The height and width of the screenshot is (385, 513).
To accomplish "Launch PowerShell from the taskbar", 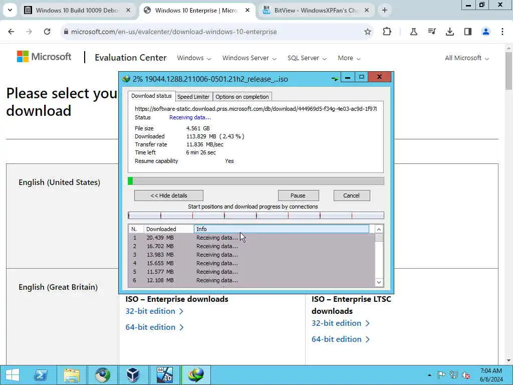I will [x=41, y=375].
